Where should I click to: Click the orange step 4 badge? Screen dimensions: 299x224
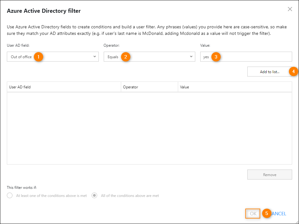click(x=293, y=72)
